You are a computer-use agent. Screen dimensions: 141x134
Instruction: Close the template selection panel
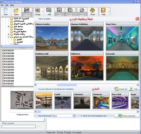pyautogui.click(x=137, y=19)
